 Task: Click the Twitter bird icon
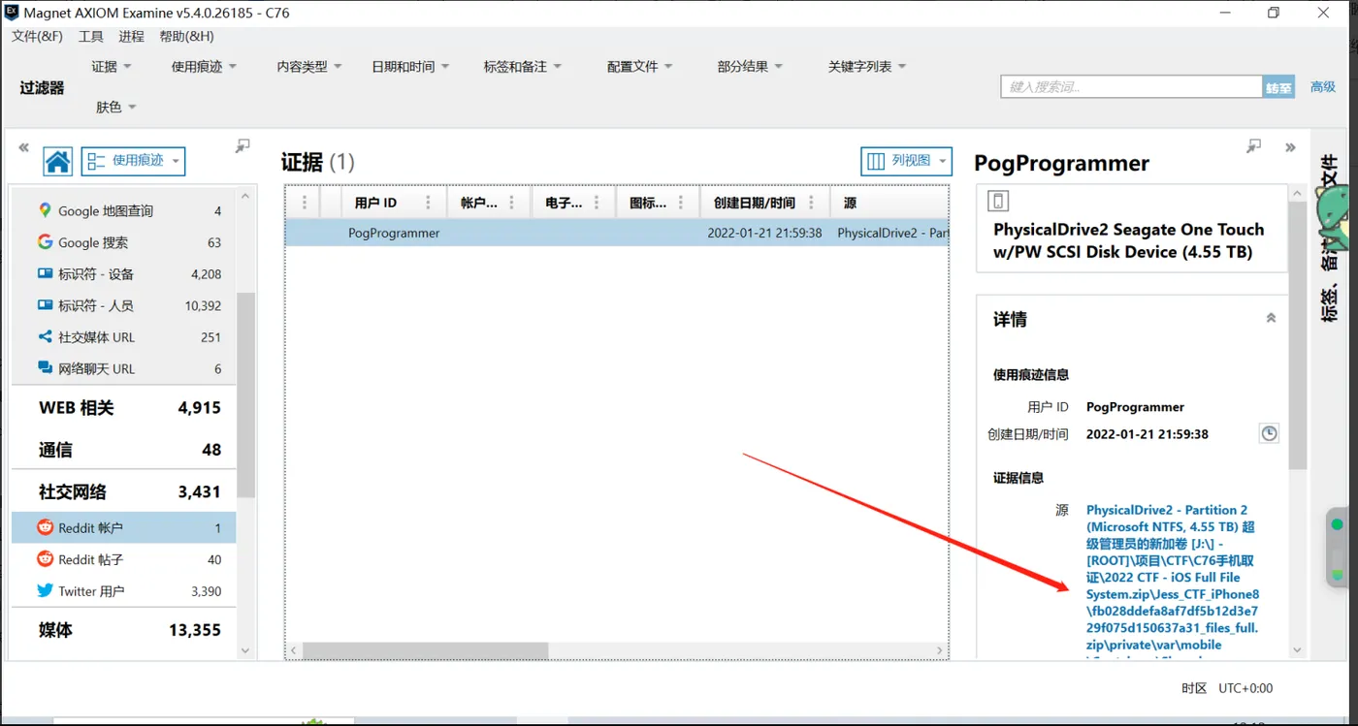[45, 590]
